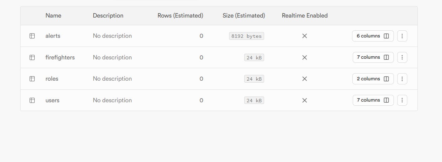The height and width of the screenshot is (162, 442).
Task: Click the realtime X icon for alerts
Action: [x=305, y=36]
